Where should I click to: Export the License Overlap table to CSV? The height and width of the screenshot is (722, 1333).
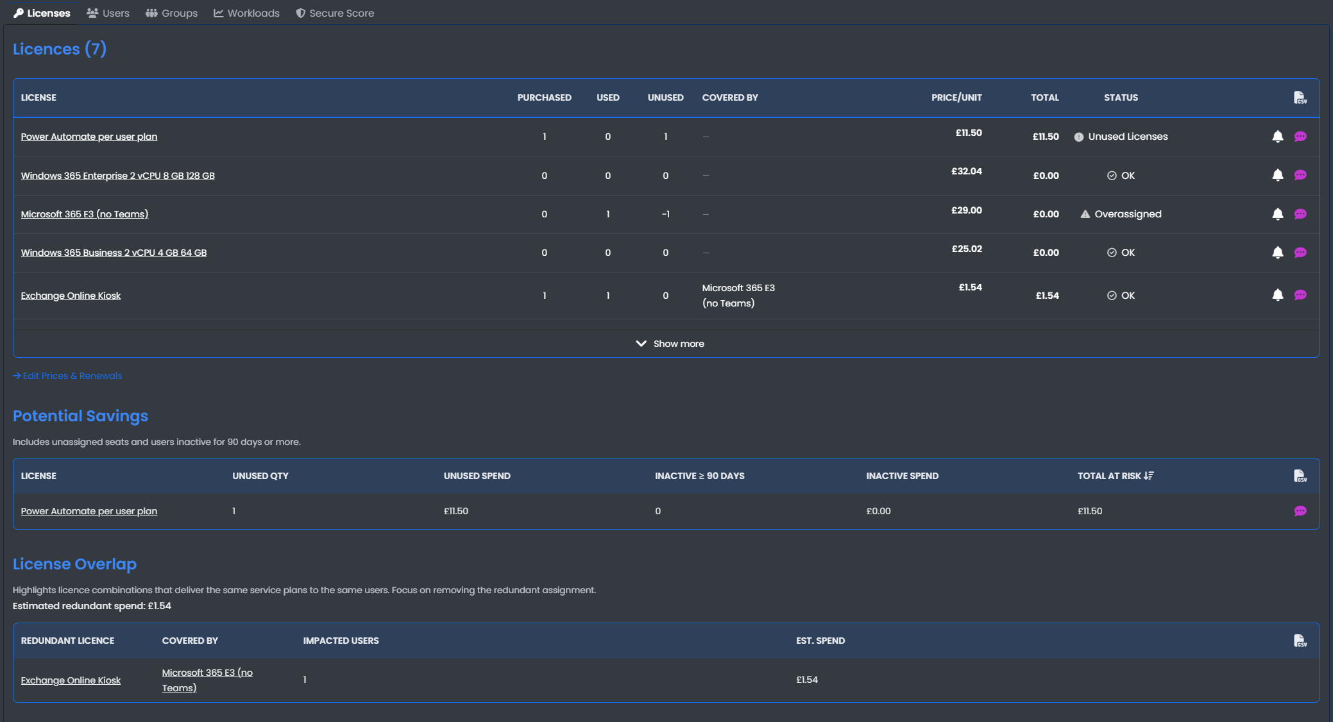(x=1300, y=641)
